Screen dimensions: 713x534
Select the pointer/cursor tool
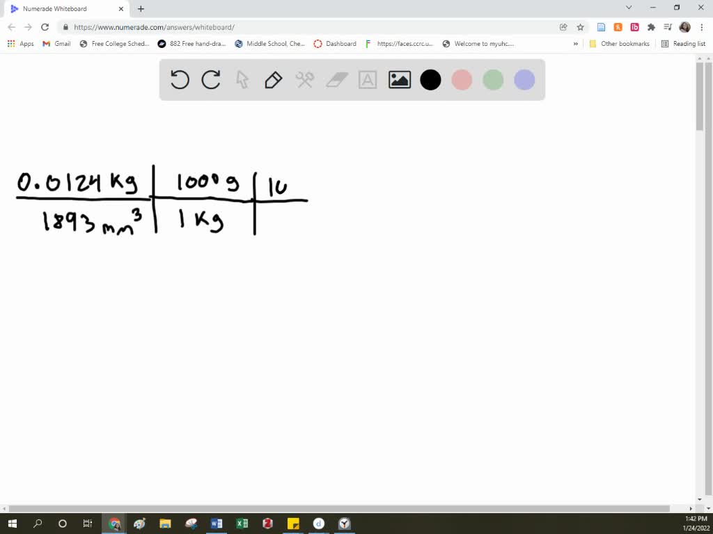pos(242,79)
